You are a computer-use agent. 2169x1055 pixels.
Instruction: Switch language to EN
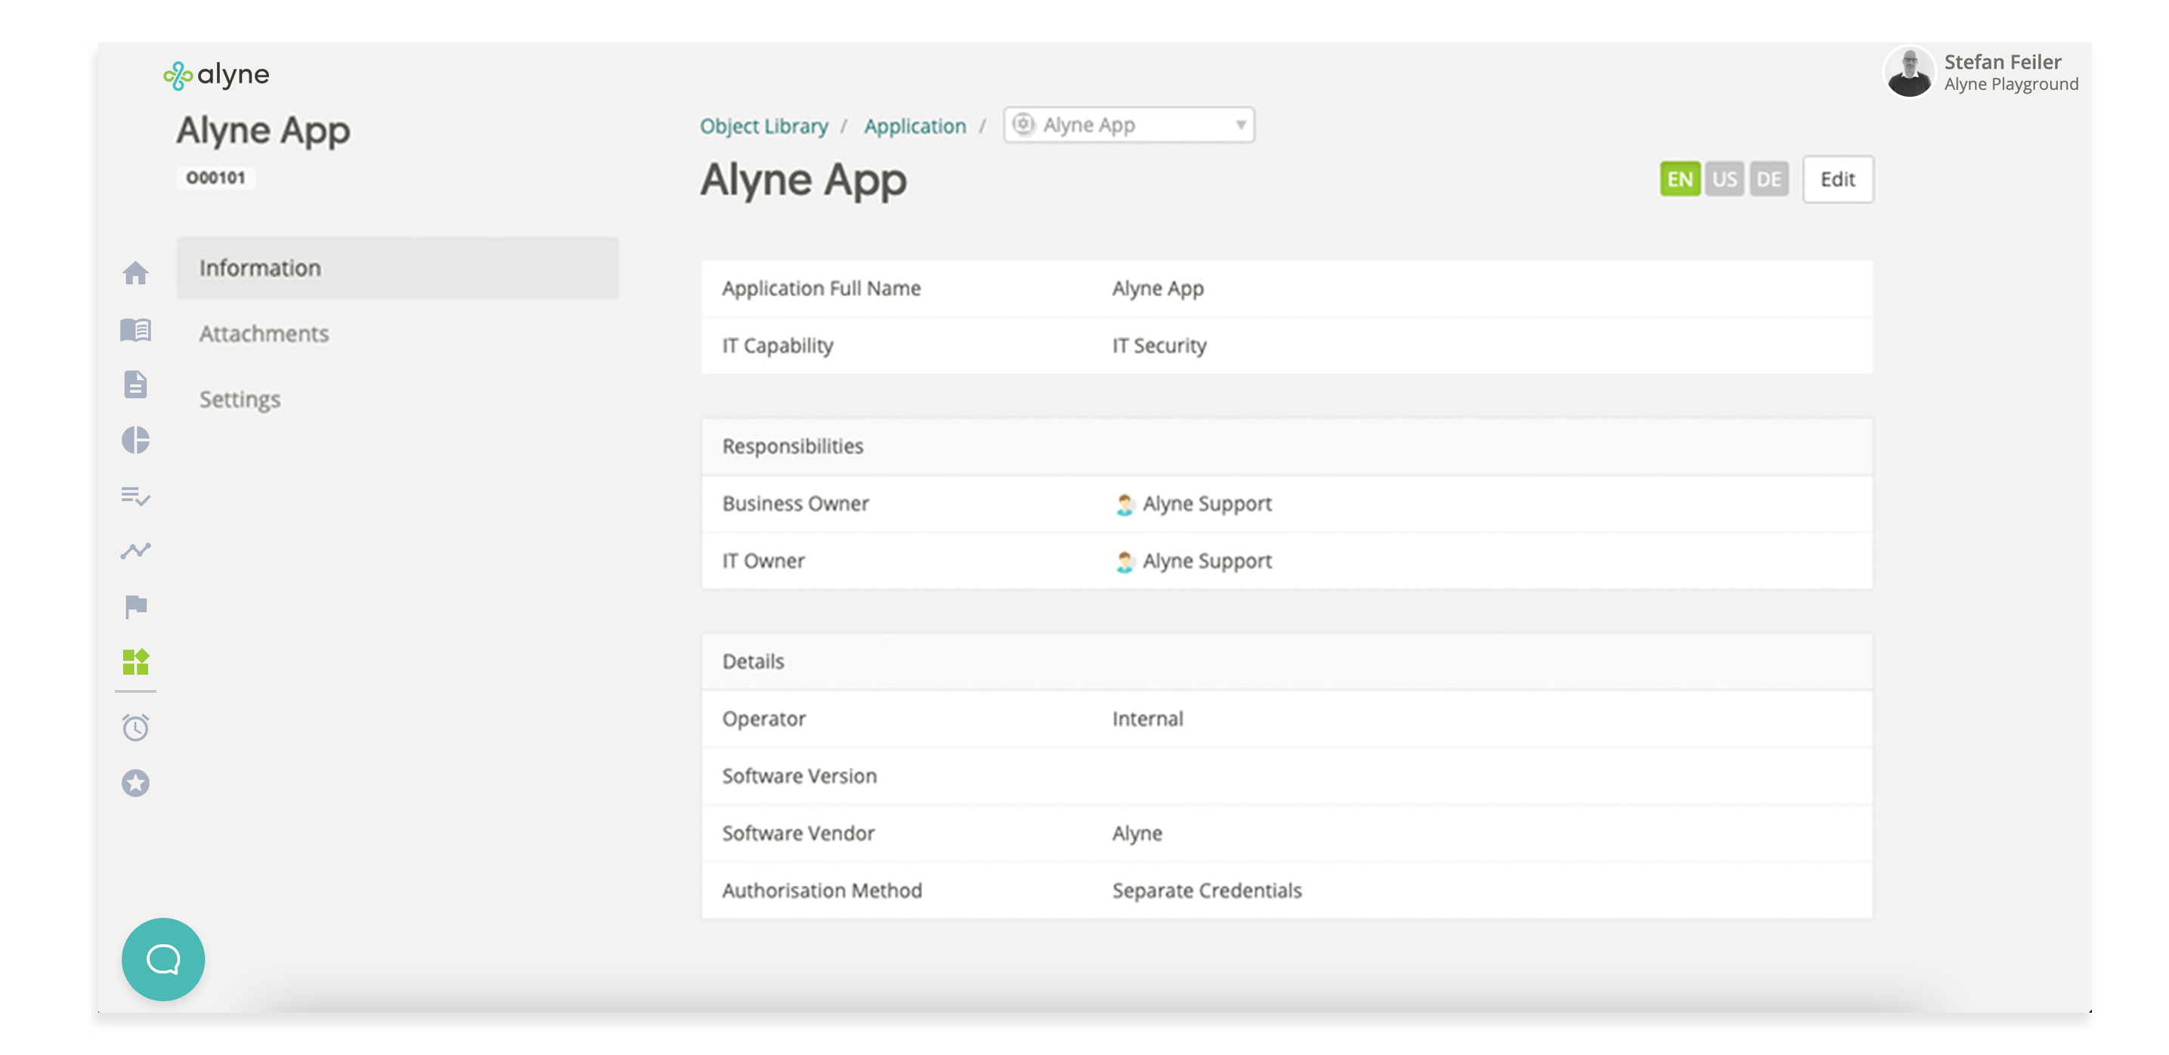1679,179
